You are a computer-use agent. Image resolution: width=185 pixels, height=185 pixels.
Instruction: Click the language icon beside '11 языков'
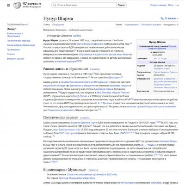click(x=162, y=18)
